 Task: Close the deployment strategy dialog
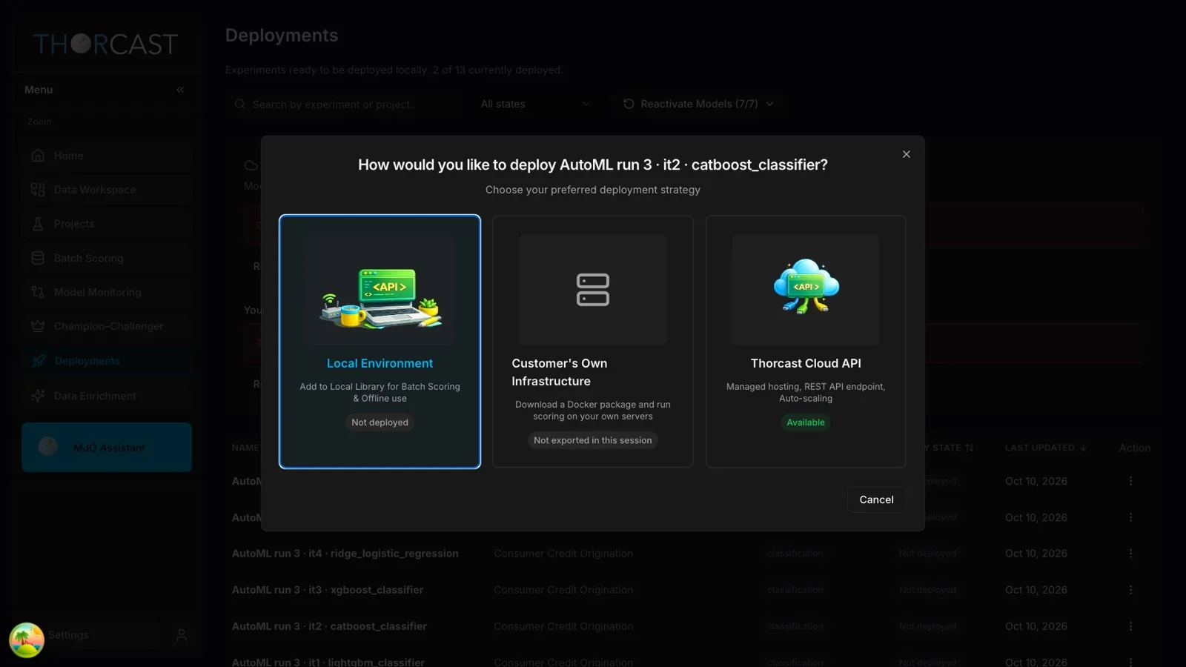pyautogui.click(x=906, y=154)
